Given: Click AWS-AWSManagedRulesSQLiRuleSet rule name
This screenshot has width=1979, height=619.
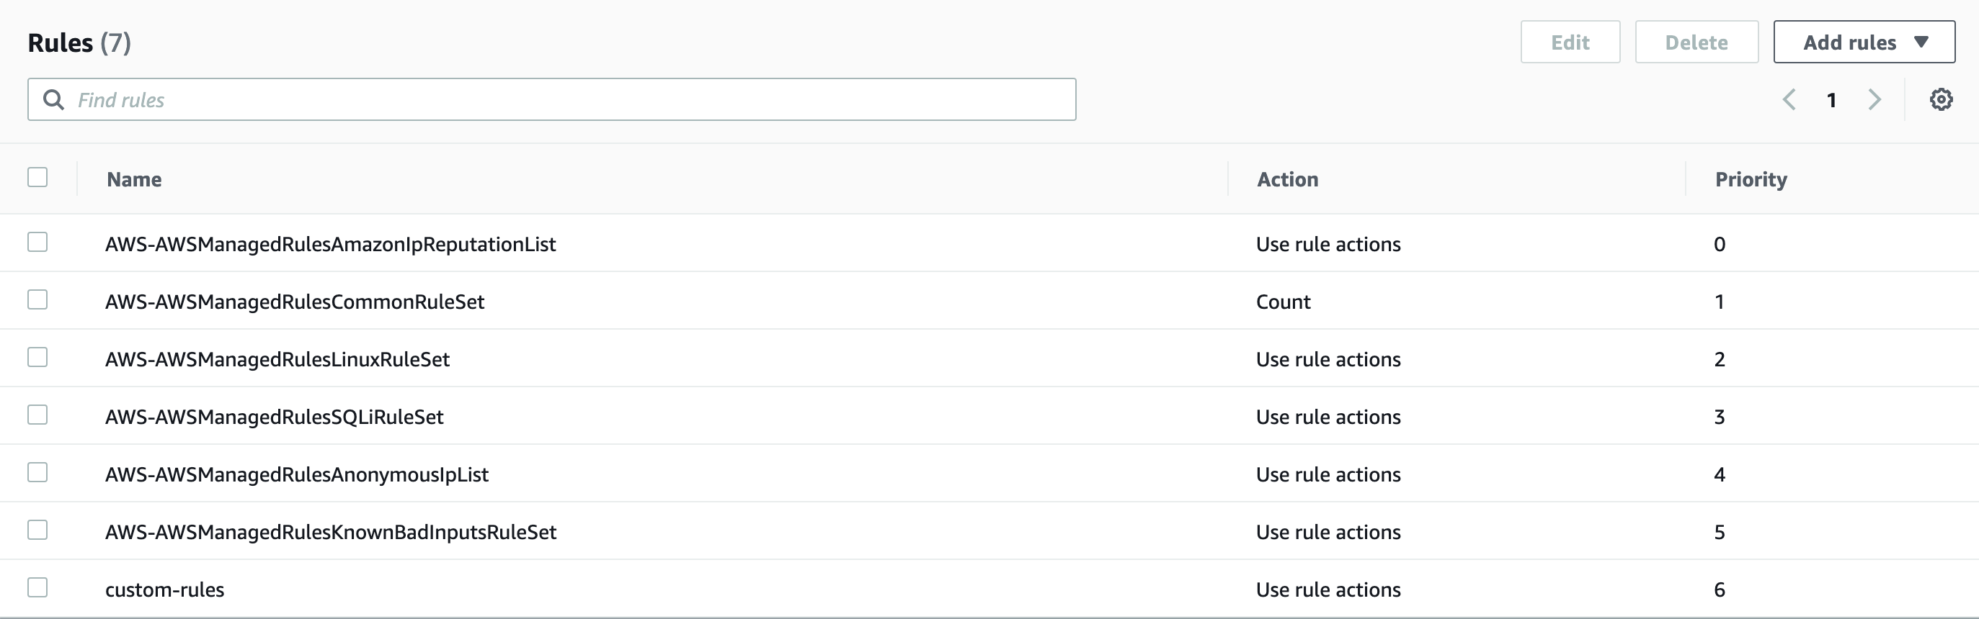Looking at the screenshot, I should coord(275,417).
